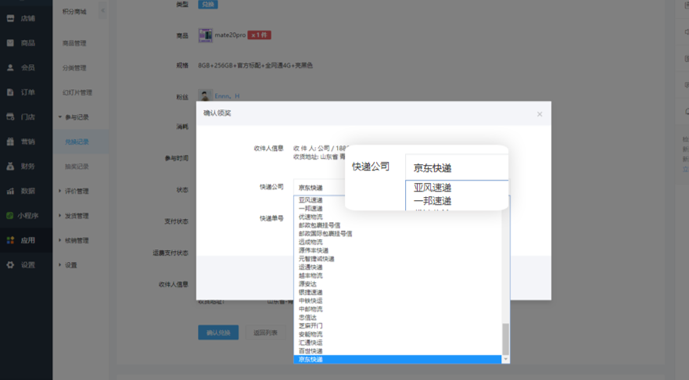The width and height of the screenshot is (689, 380).
Task: Select 幻灯片管理 in the submenu
Action: tap(77, 92)
